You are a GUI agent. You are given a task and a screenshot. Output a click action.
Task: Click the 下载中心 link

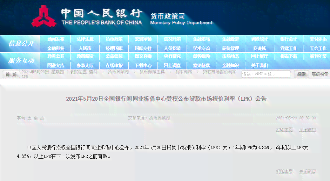[x=143, y=65]
